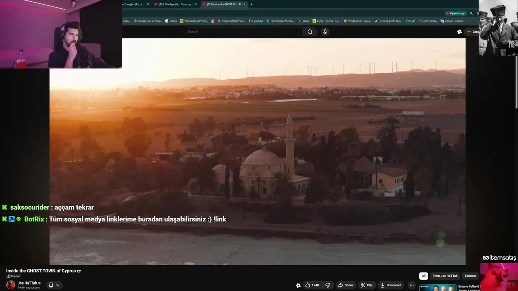This screenshot has width=518, height=291.
Task: Dislike the video with thumbs down
Action: click(328, 285)
